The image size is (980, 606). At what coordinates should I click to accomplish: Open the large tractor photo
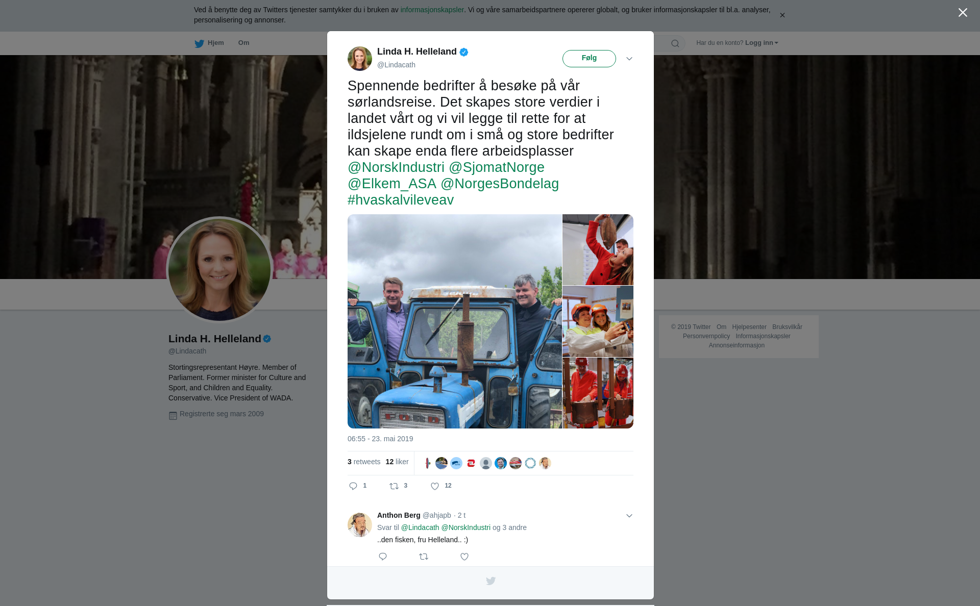coord(454,321)
